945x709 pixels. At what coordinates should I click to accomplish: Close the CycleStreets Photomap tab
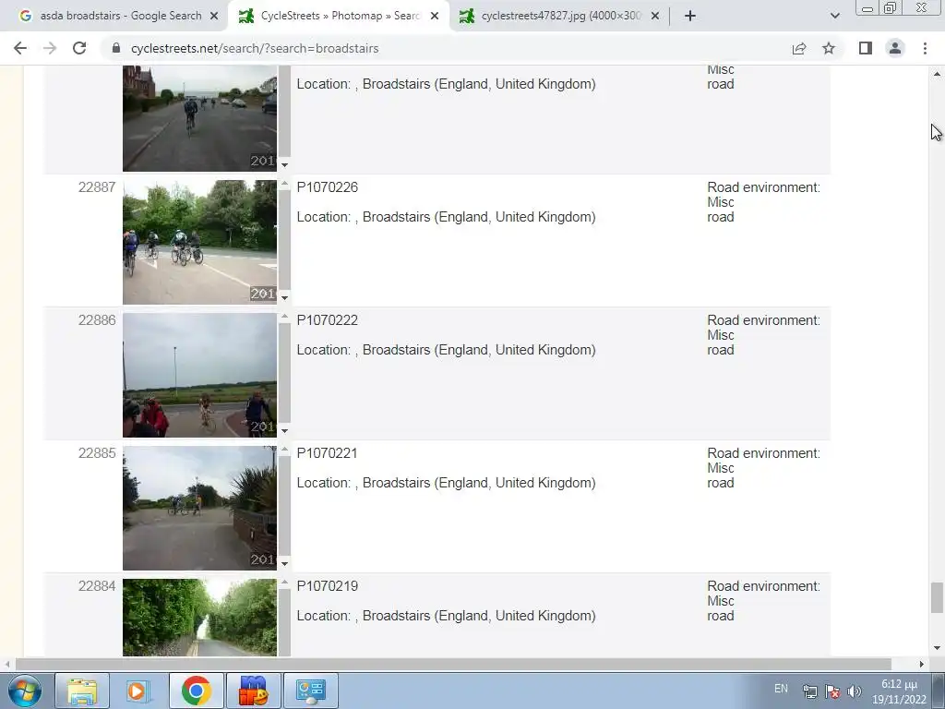pos(435,16)
